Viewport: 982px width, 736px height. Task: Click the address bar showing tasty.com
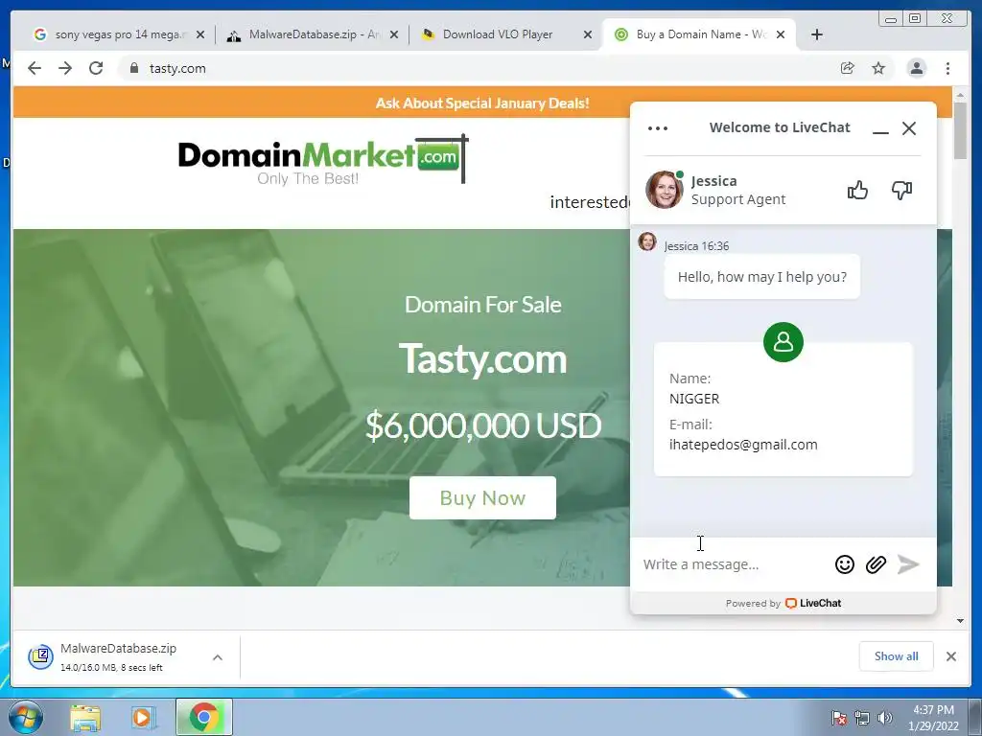[x=476, y=68]
